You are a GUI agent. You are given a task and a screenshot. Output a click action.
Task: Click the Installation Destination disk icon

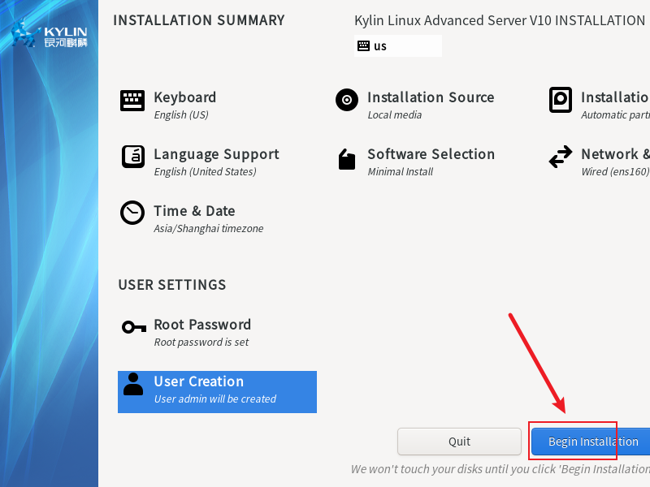[561, 101]
